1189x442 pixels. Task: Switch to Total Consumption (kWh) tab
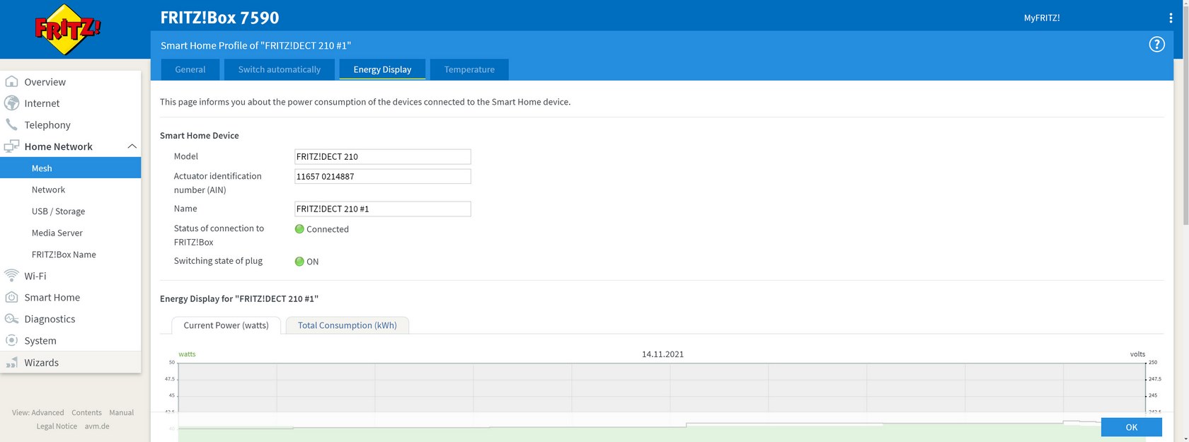[347, 325]
